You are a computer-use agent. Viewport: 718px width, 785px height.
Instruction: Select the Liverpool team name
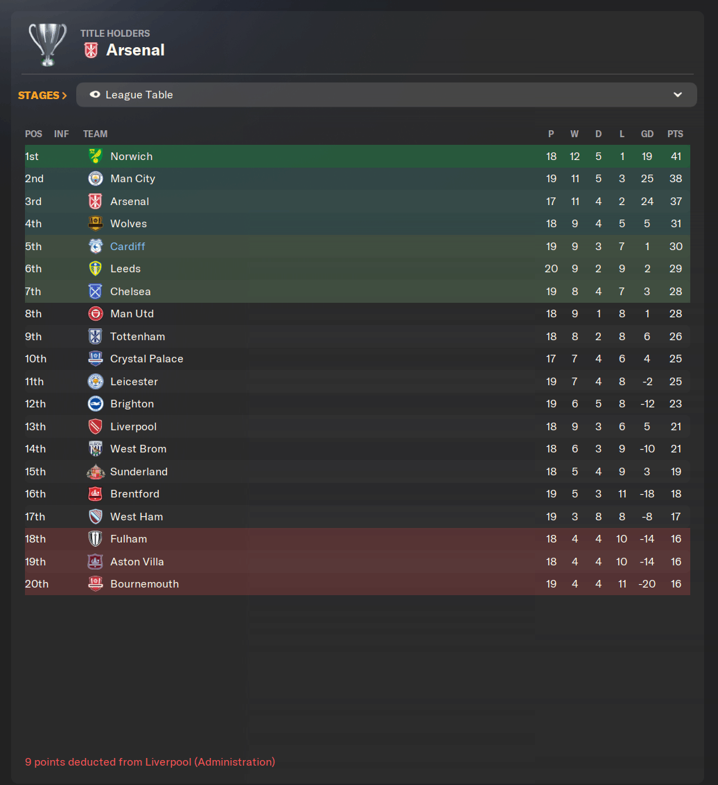point(133,427)
